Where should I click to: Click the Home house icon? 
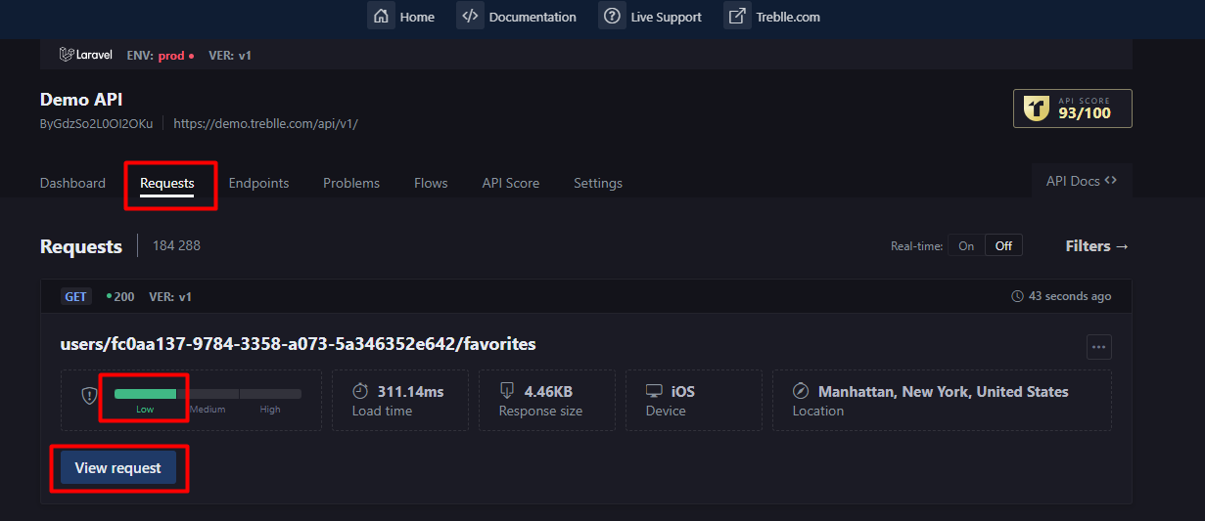(x=381, y=16)
